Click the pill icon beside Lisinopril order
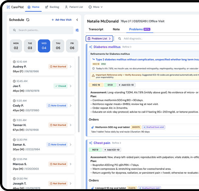Screen dimensions: 199x191 93,188
